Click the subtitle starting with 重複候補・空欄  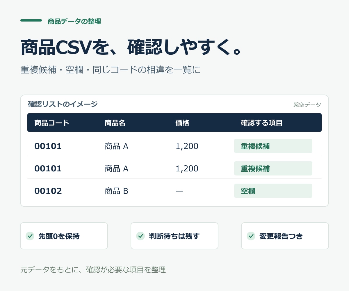111,70
